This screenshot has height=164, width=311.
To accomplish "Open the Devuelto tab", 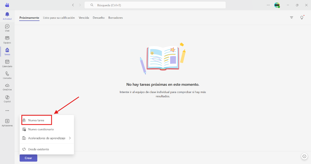I will 99,18.
